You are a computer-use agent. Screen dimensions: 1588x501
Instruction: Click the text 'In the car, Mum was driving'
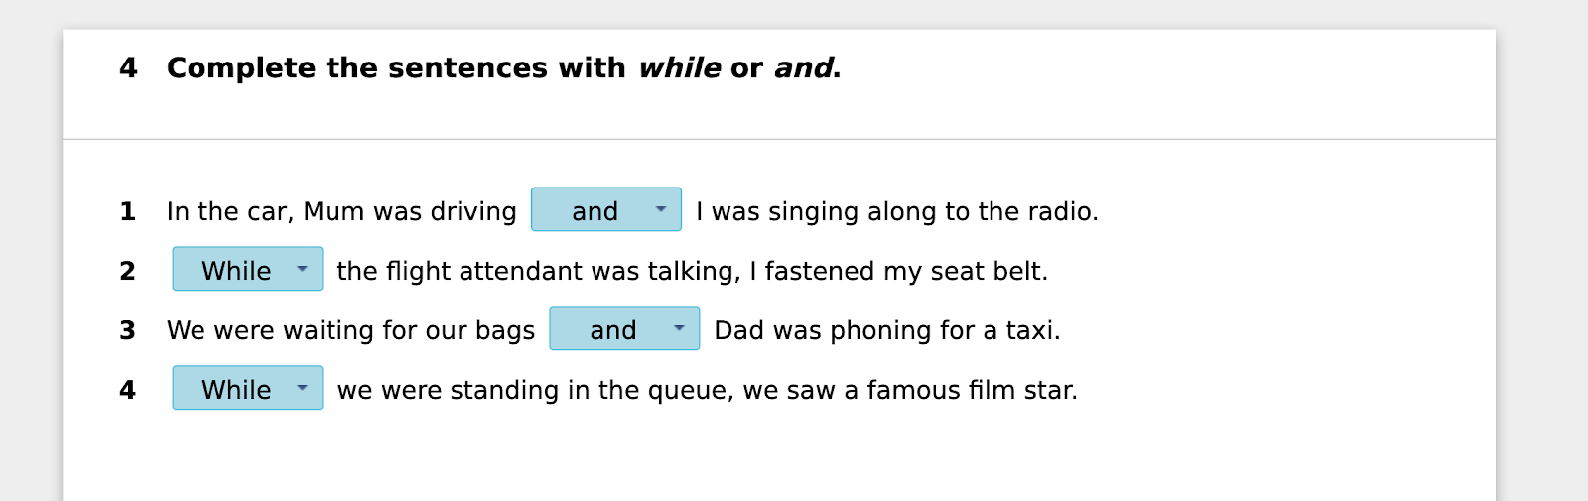[x=341, y=211]
